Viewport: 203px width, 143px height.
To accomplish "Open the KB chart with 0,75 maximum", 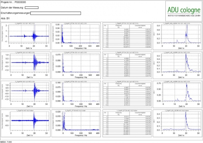I will [178, 94].
